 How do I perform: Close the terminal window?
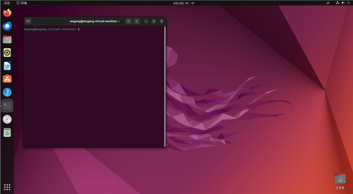pos(161,21)
